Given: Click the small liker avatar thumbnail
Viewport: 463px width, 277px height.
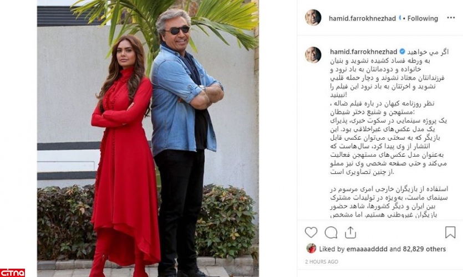Looking at the screenshot, I should click(x=311, y=248).
